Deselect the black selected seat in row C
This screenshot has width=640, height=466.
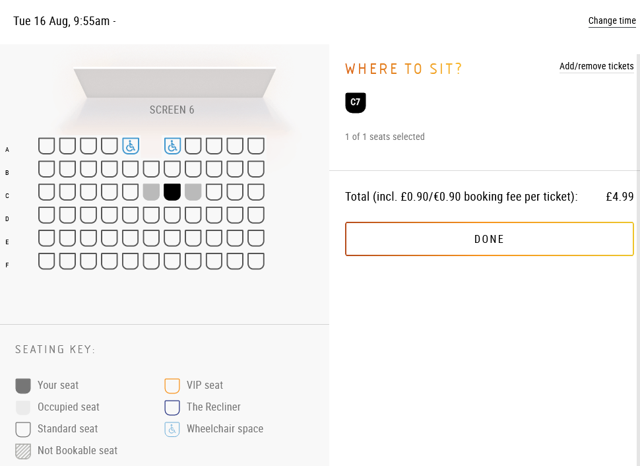pyautogui.click(x=172, y=192)
